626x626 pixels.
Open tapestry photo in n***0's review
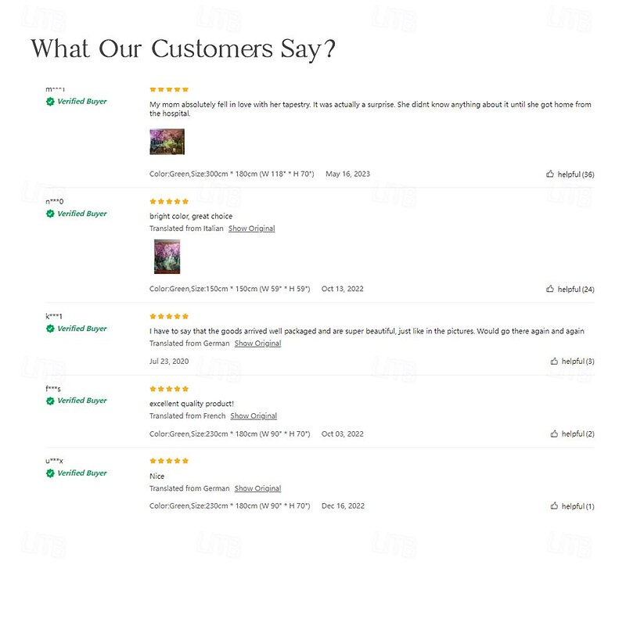(167, 257)
